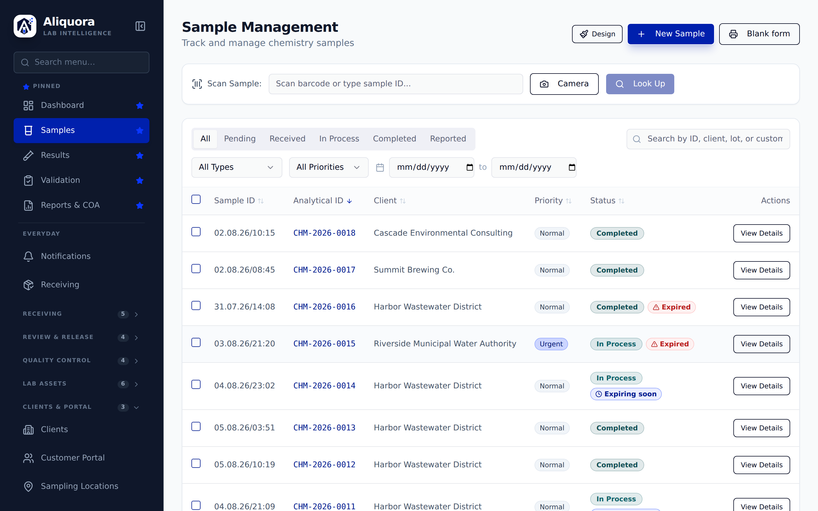Switch to the All tab

pos(205,139)
